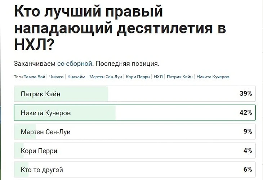The image size is (263, 180).
Task: Open the Патрик Кэйн tag link
Action: [x=180, y=77]
